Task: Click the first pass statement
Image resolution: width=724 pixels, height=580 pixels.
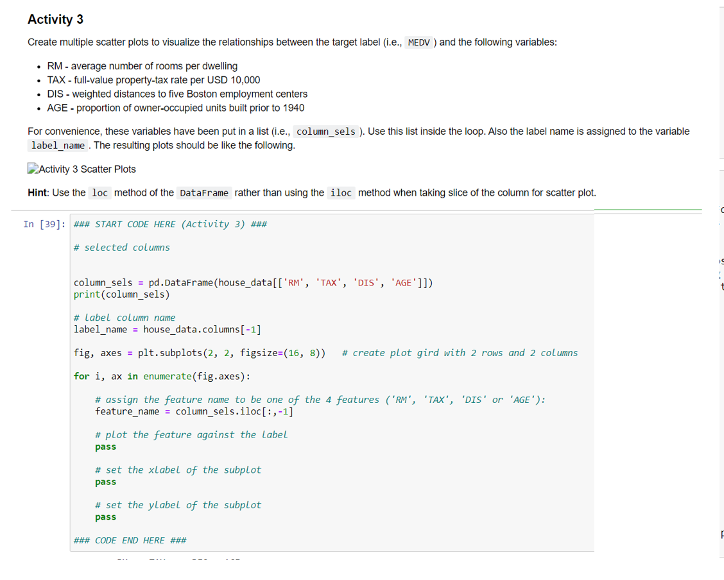Action: click(105, 447)
